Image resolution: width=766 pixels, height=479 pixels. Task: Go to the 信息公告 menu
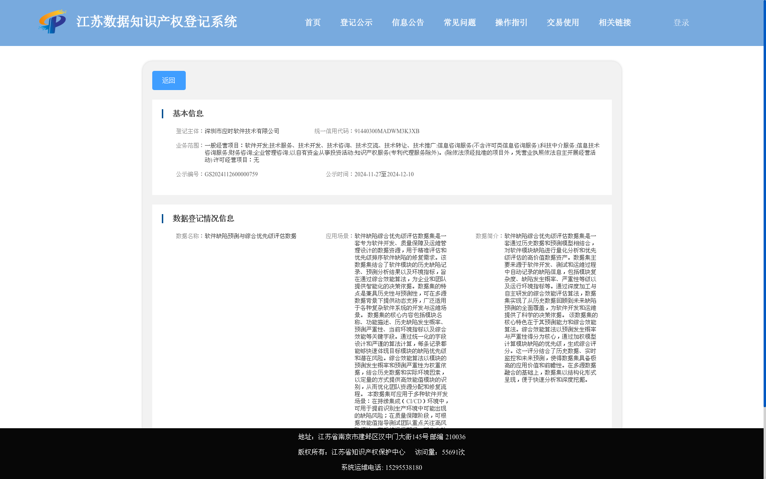pyautogui.click(x=408, y=23)
